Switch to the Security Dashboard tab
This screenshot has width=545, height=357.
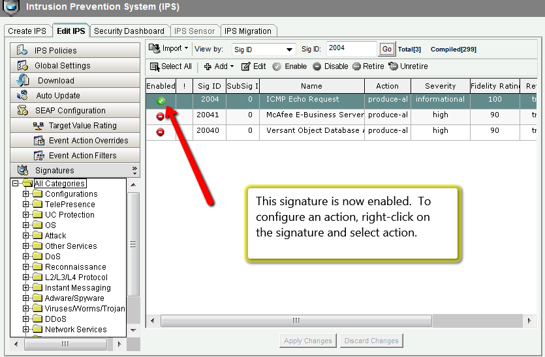pyautogui.click(x=129, y=31)
